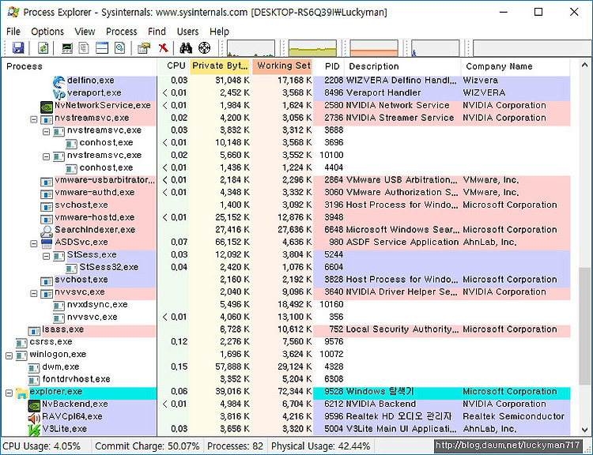
Task: Click the NvBackend.exe NVIDIA icon
Action: coord(34,405)
